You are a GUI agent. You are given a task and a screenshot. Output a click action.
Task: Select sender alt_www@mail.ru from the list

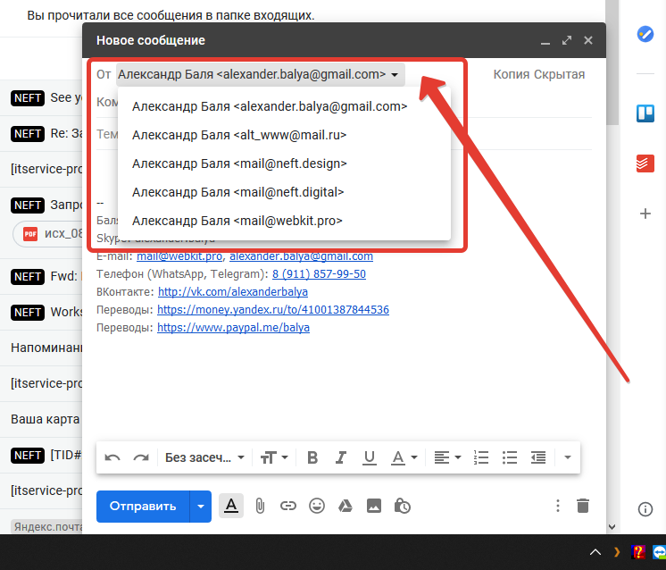tap(239, 135)
